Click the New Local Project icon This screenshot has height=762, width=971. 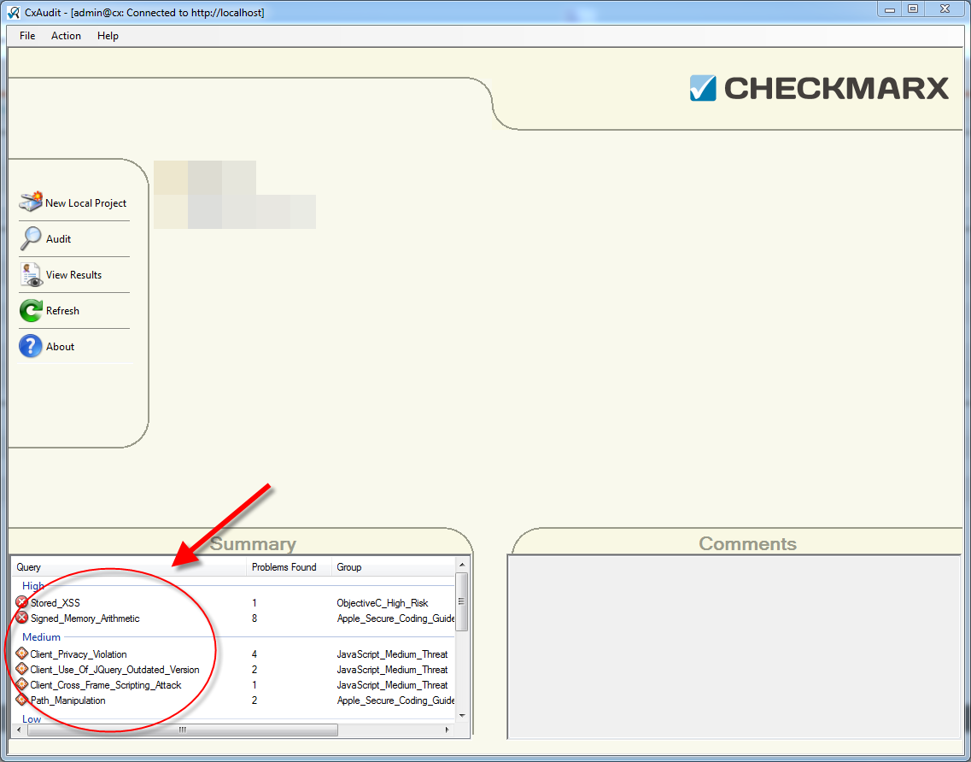pyautogui.click(x=31, y=202)
